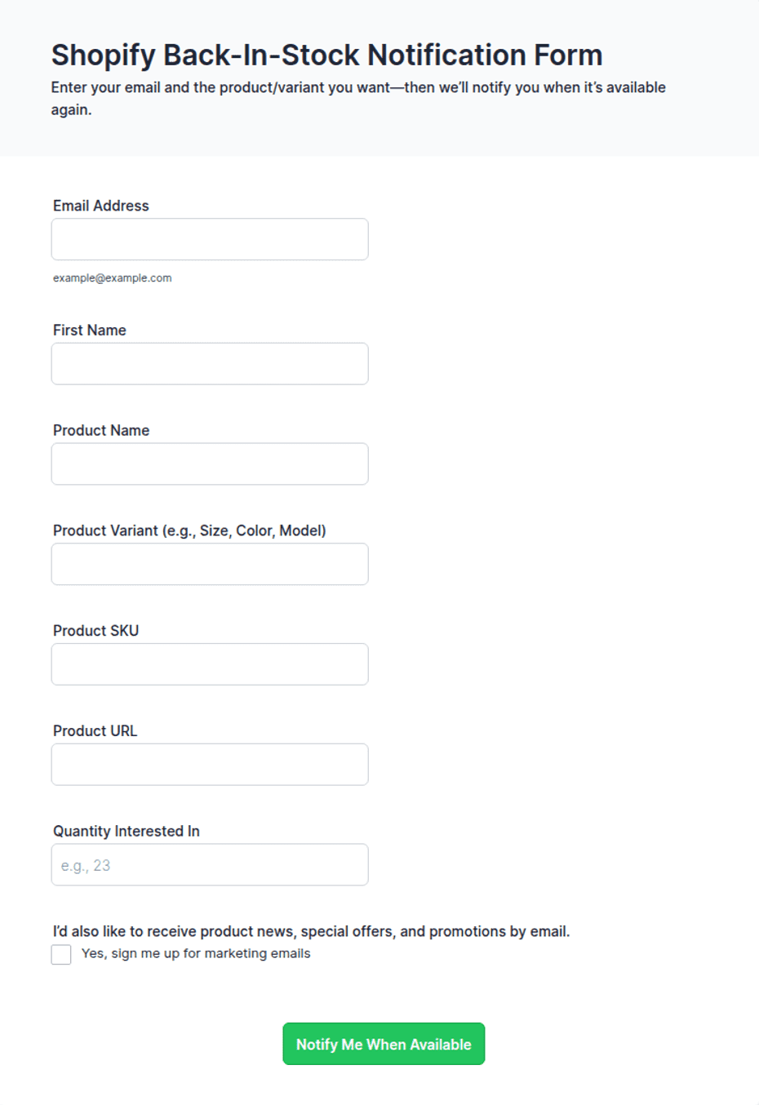Click the "Product URL" label text

click(95, 731)
